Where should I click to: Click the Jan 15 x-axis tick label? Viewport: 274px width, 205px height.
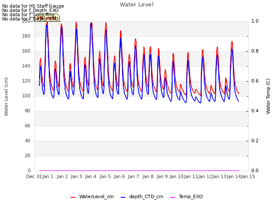tap(248, 176)
